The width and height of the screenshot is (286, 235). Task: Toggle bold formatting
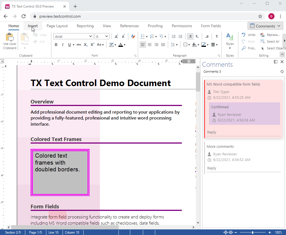(x=56, y=45)
